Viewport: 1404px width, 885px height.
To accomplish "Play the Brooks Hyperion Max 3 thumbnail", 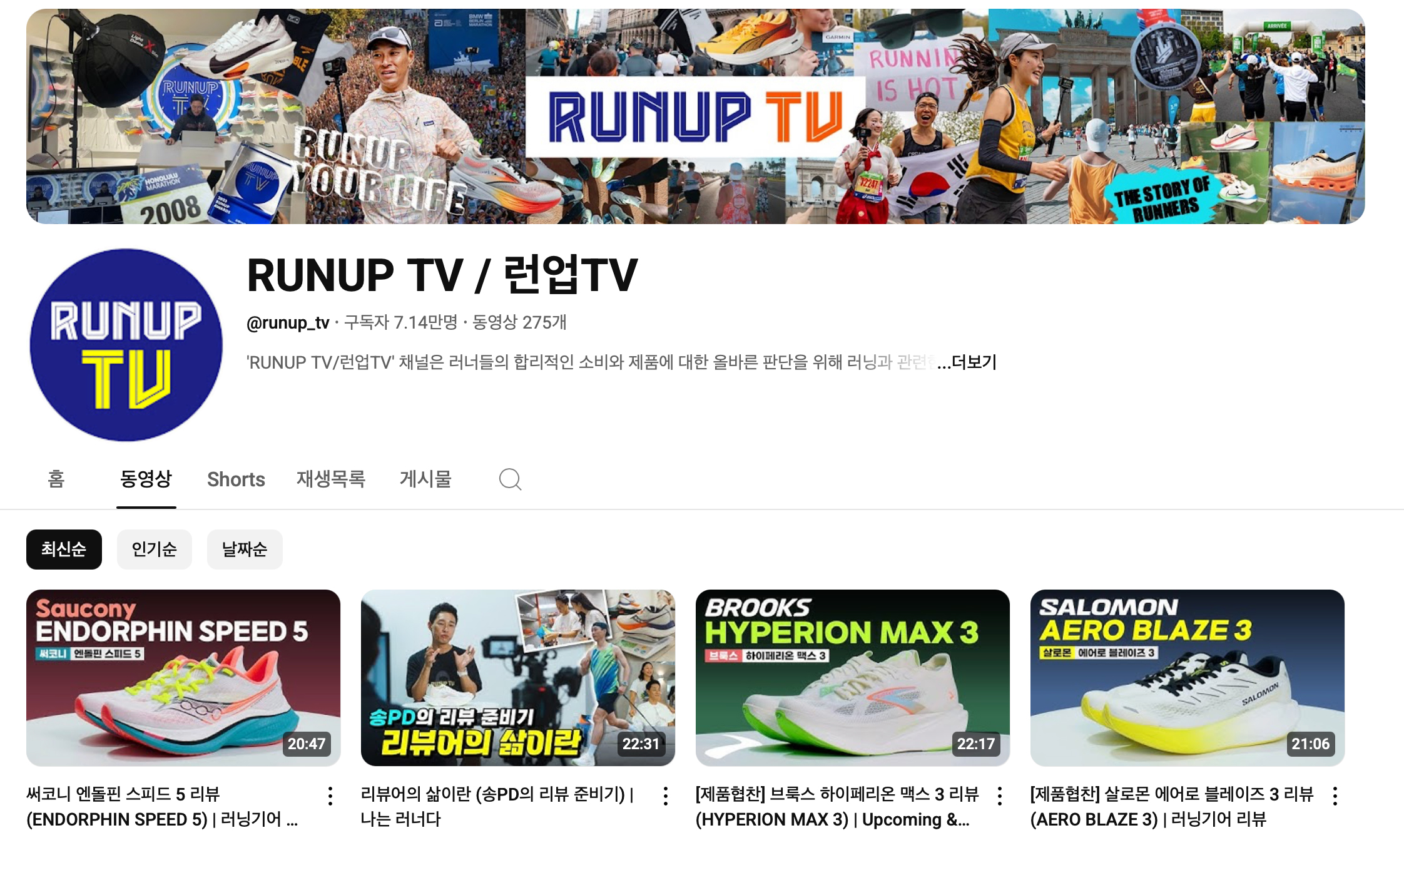I will [853, 678].
